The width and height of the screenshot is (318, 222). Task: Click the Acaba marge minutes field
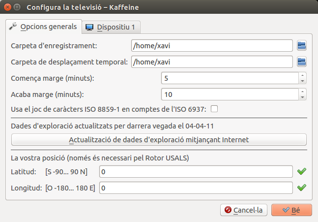pyautogui.click(x=230, y=94)
